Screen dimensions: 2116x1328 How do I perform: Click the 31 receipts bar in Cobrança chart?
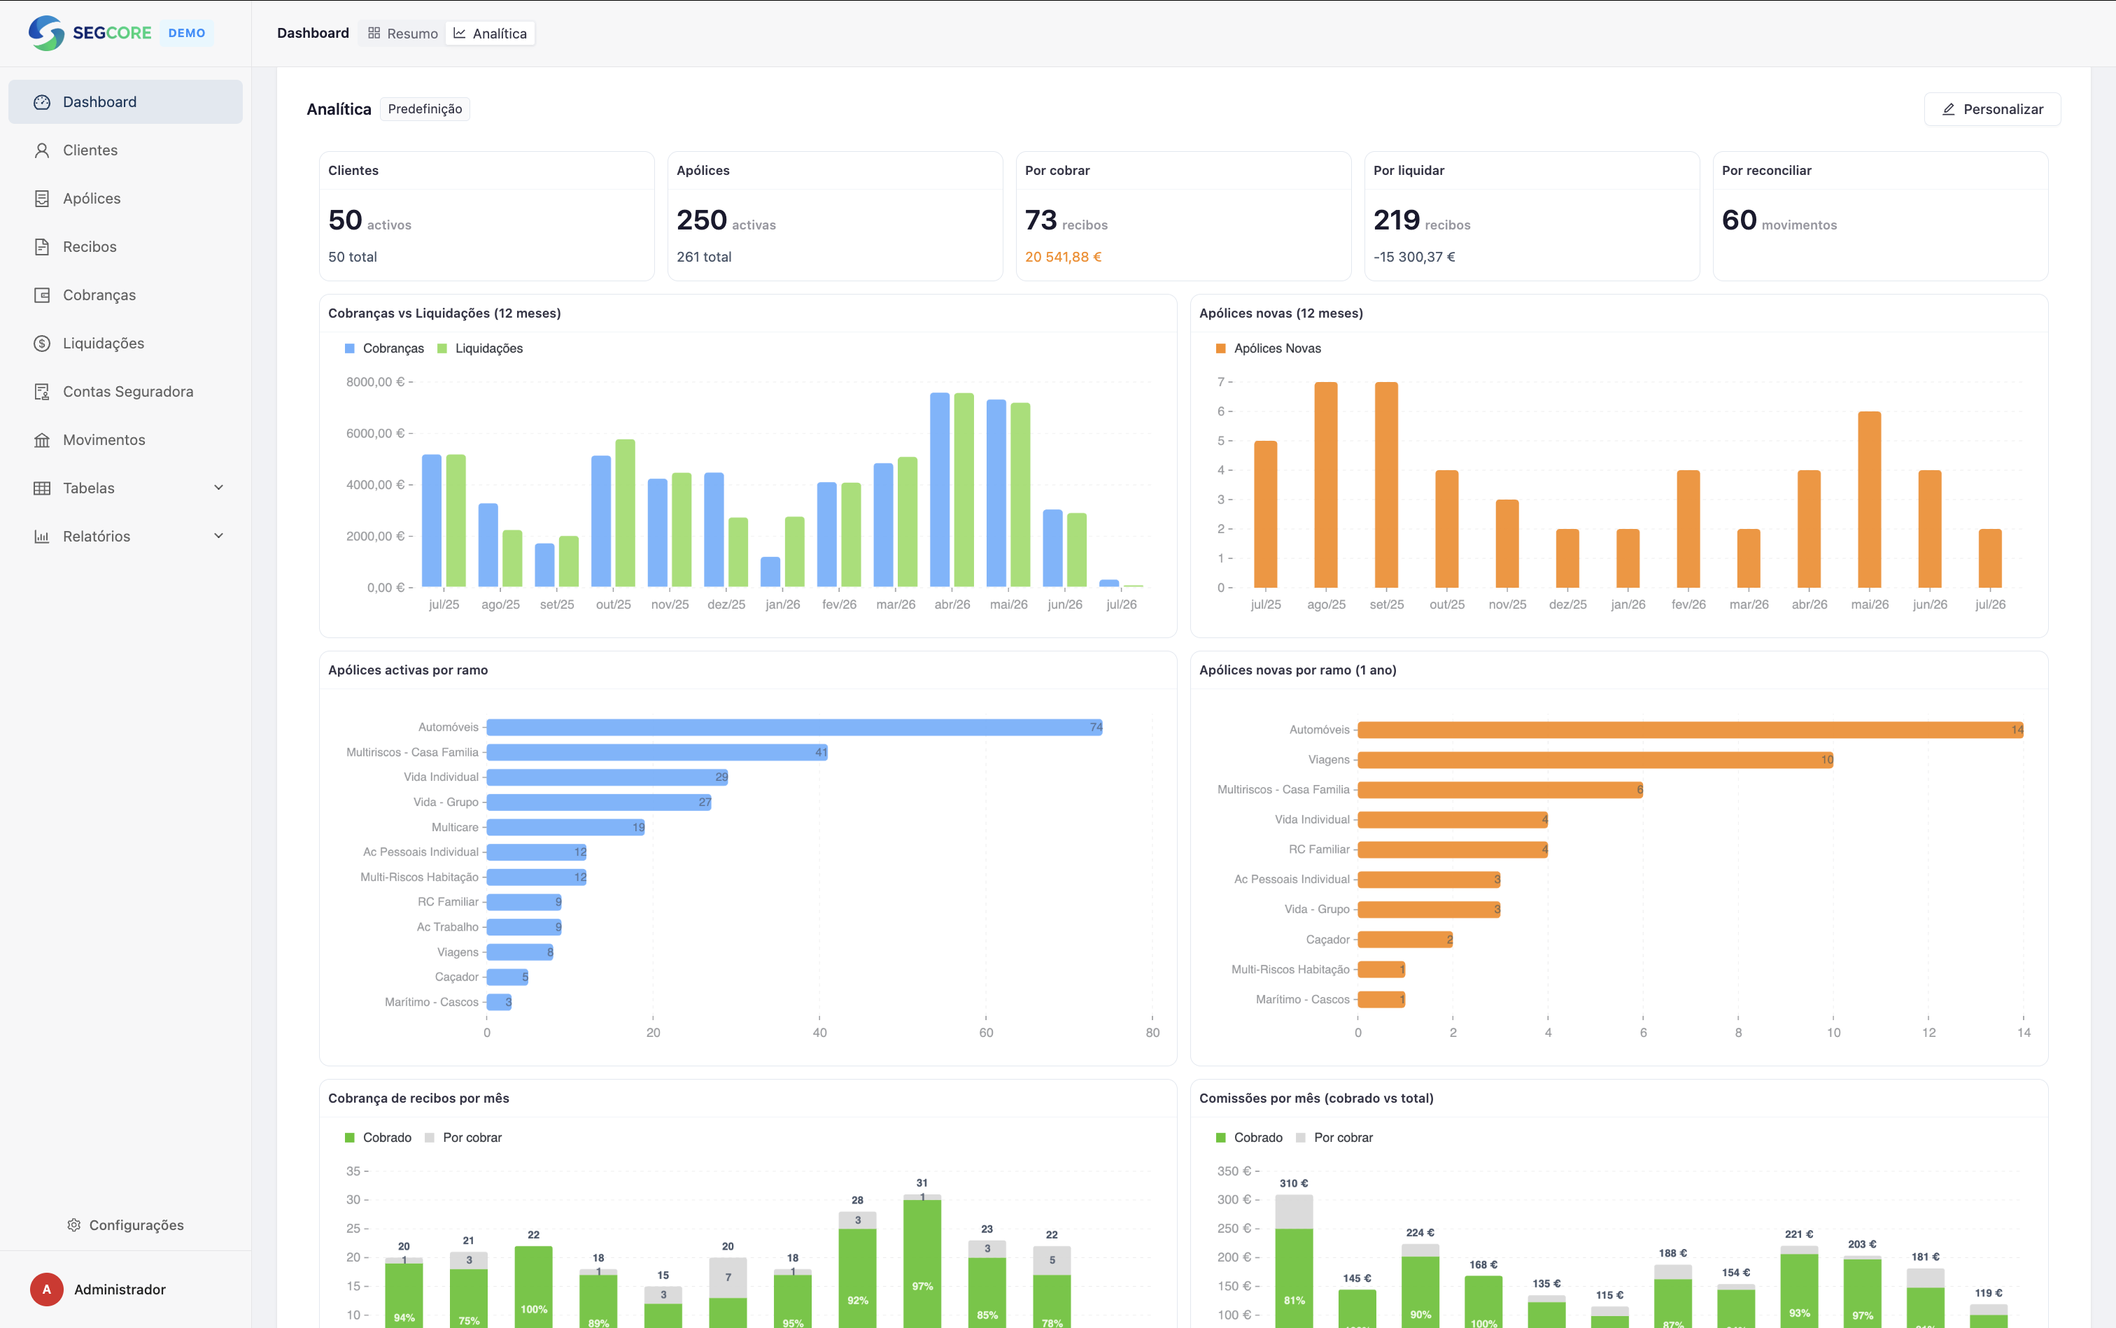point(922,1262)
